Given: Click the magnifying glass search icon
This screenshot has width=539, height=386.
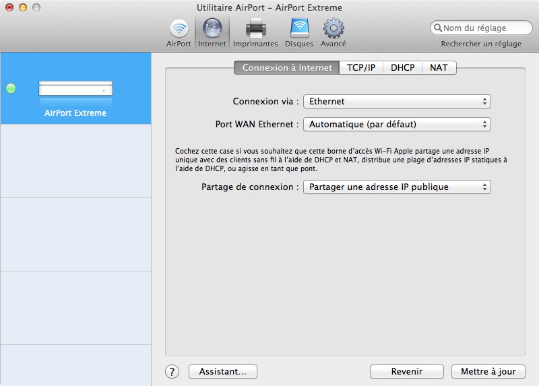Looking at the screenshot, I should click(x=439, y=28).
